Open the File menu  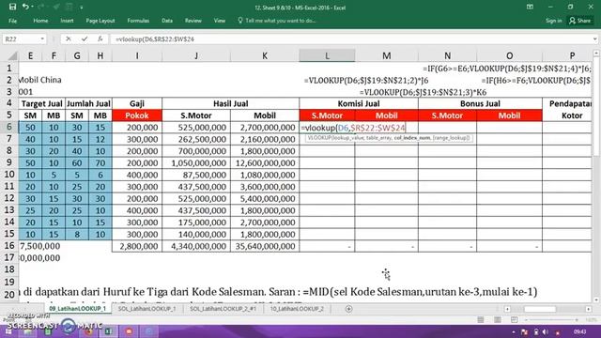click(12, 21)
